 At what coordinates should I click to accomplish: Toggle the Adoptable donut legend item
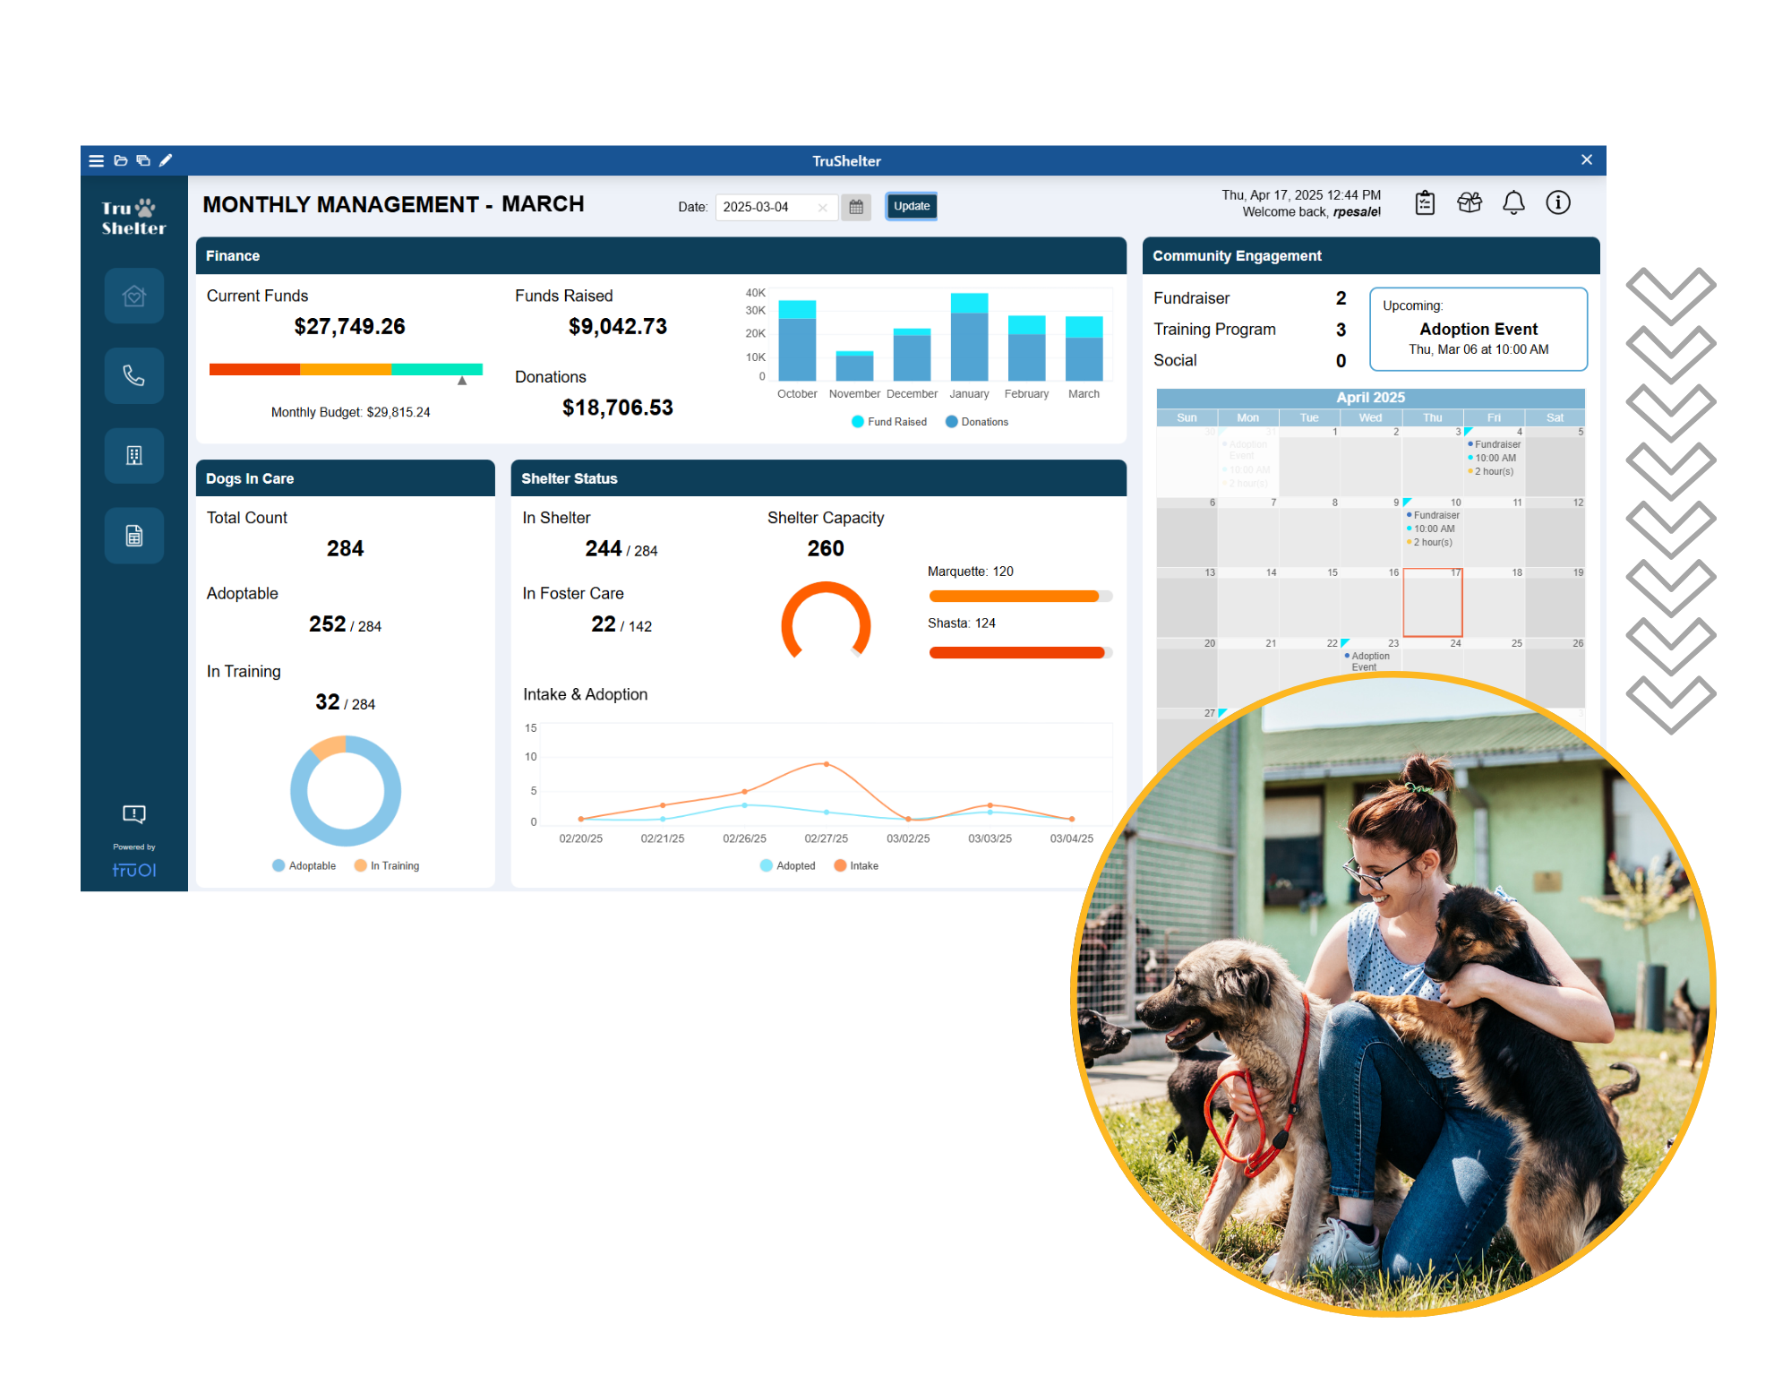click(304, 865)
